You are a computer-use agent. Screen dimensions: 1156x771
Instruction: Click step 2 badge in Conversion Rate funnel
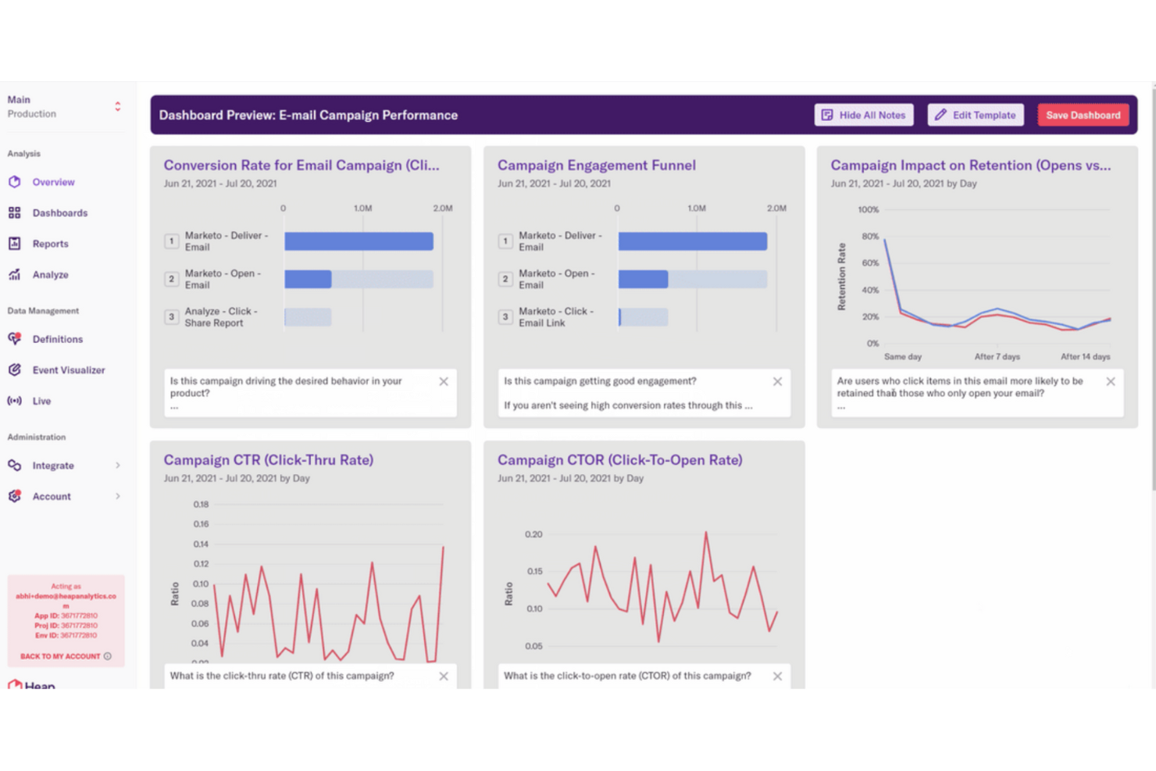pyautogui.click(x=172, y=279)
